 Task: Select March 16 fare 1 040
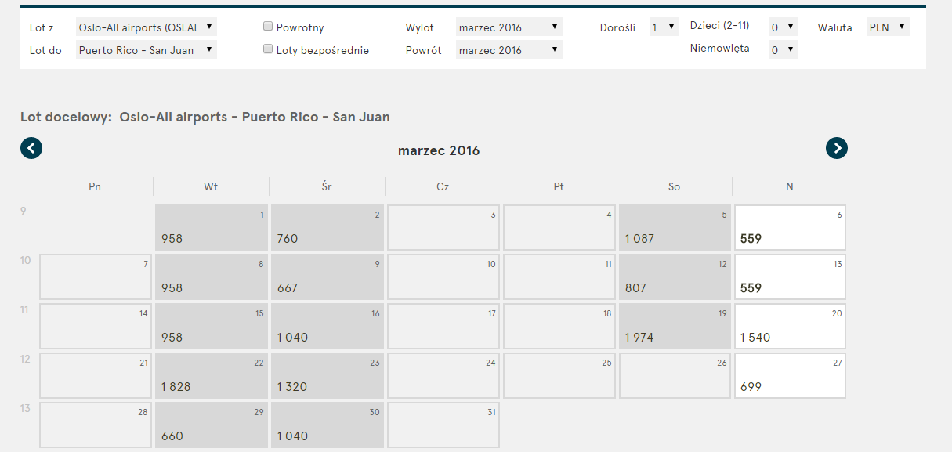click(328, 327)
